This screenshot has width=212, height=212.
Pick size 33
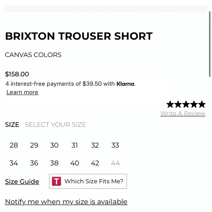tap(115, 145)
